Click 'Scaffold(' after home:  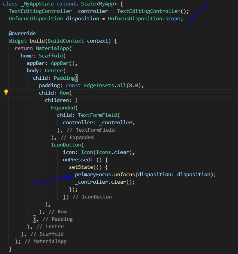[x=52, y=56]
